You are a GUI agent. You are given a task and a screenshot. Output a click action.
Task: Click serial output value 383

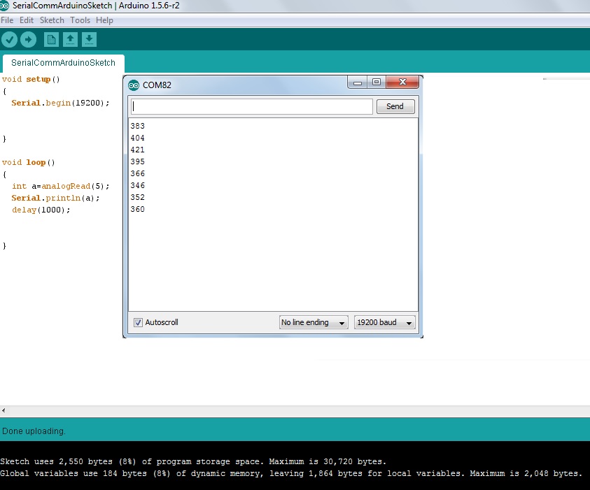137,126
